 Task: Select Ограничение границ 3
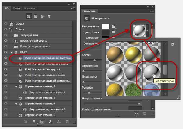click(41, 98)
